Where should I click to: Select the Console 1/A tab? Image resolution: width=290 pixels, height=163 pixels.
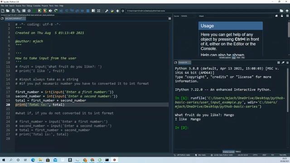point(184,62)
